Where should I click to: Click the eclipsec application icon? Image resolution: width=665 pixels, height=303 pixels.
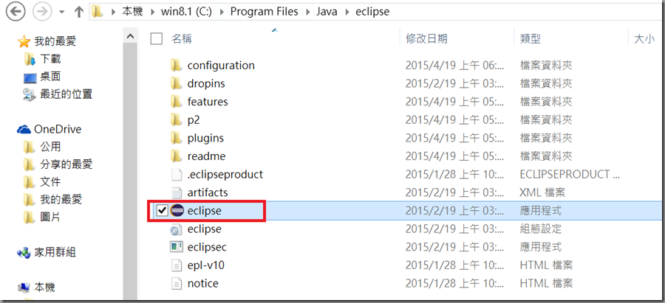click(x=177, y=247)
